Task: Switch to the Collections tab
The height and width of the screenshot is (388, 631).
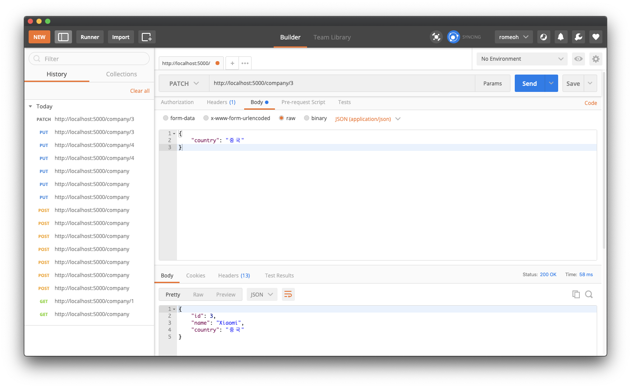Action: 121,74
